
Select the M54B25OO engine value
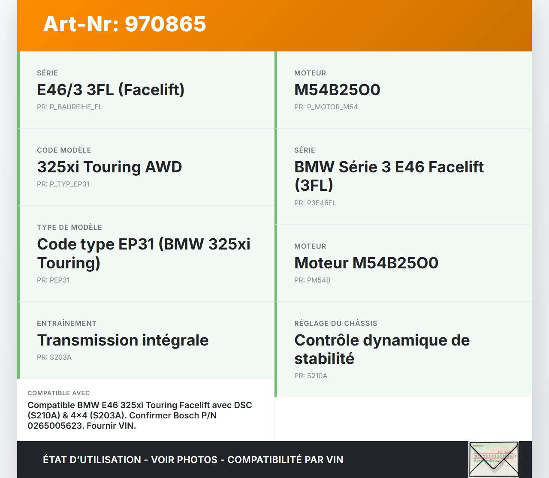point(337,90)
